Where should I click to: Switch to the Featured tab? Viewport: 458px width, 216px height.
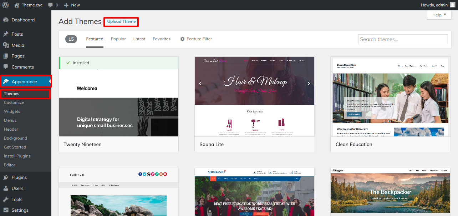click(x=95, y=39)
